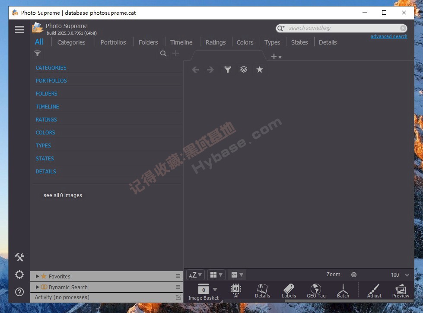Open the Dynamic Search options menu
This screenshot has width=423, height=313.
[x=178, y=287]
